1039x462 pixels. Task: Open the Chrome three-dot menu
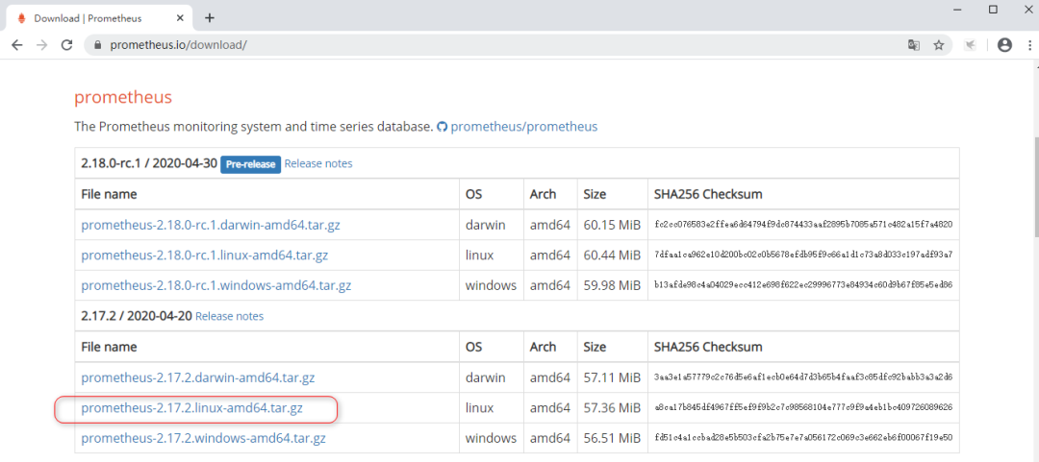point(1027,45)
